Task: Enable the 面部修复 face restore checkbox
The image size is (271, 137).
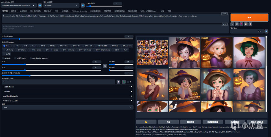Action: (x=3, y=59)
